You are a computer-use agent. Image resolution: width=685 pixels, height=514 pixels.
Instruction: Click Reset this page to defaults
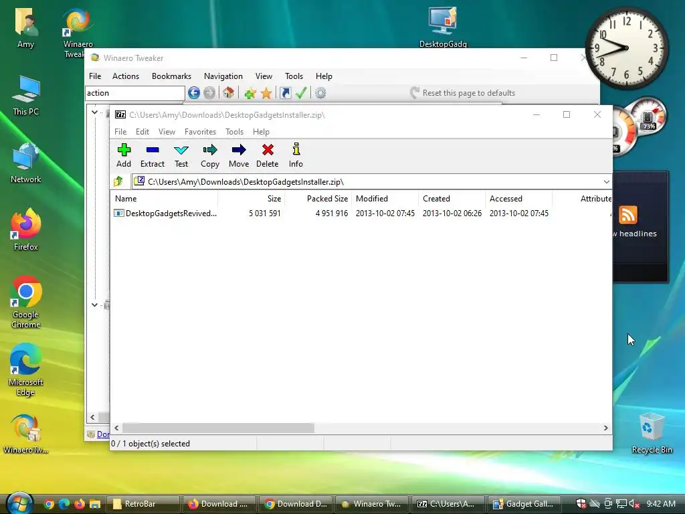(x=463, y=92)
